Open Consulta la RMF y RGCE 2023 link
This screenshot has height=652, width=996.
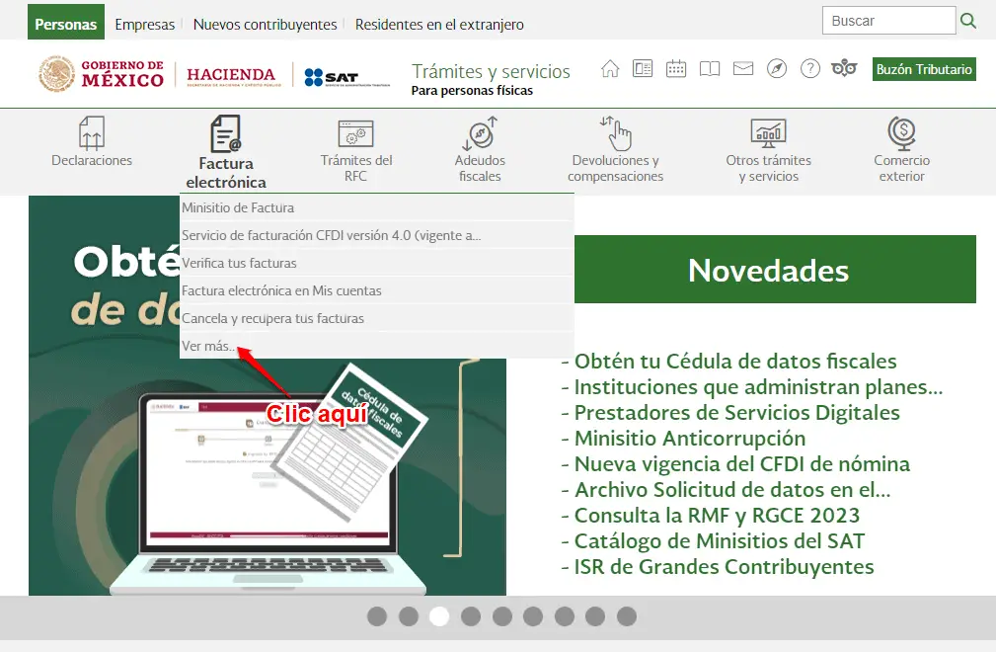(x=717, y=516)
